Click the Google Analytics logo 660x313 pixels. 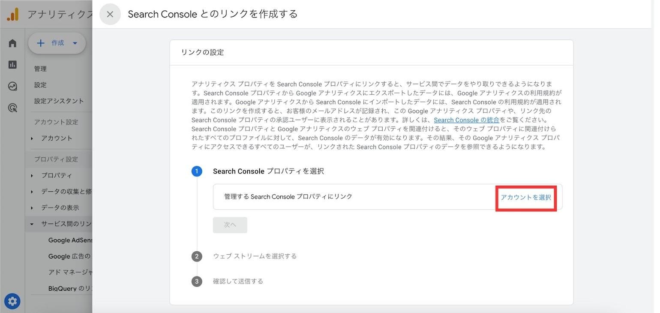(x=13, y=14)
